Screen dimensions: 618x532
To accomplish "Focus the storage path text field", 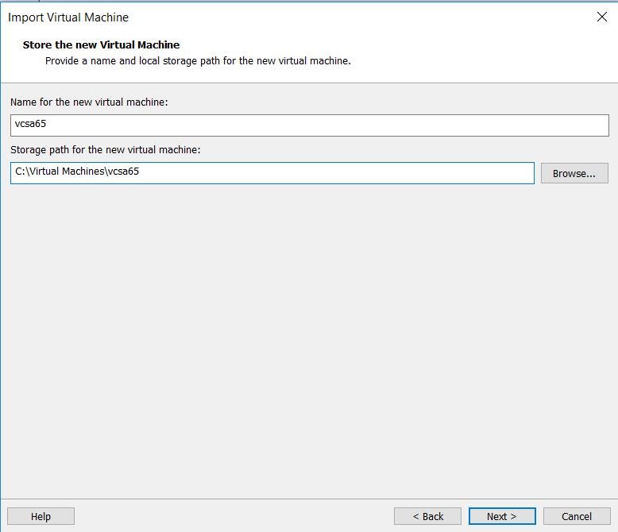I will (272, 173).
